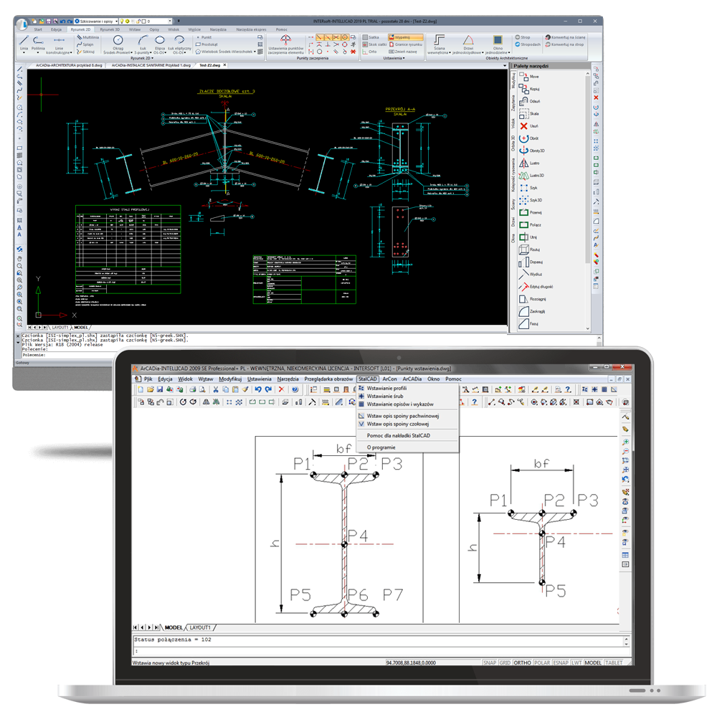This screenshot has height=717, width=717.
Task: Click Save icon in IntelliCAD 2009 toolbar
Action: coord(160,389)
